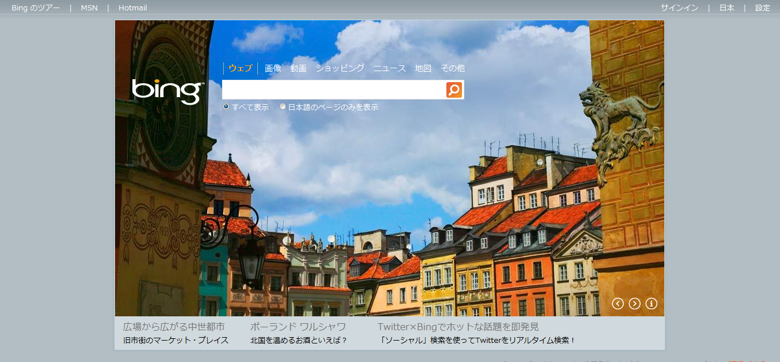Expand the その他 menu

452,68
